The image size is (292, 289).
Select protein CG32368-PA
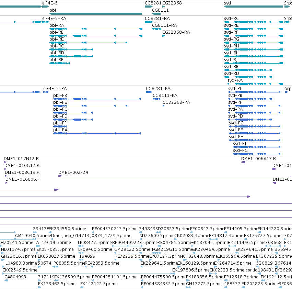tap(164, 106)
